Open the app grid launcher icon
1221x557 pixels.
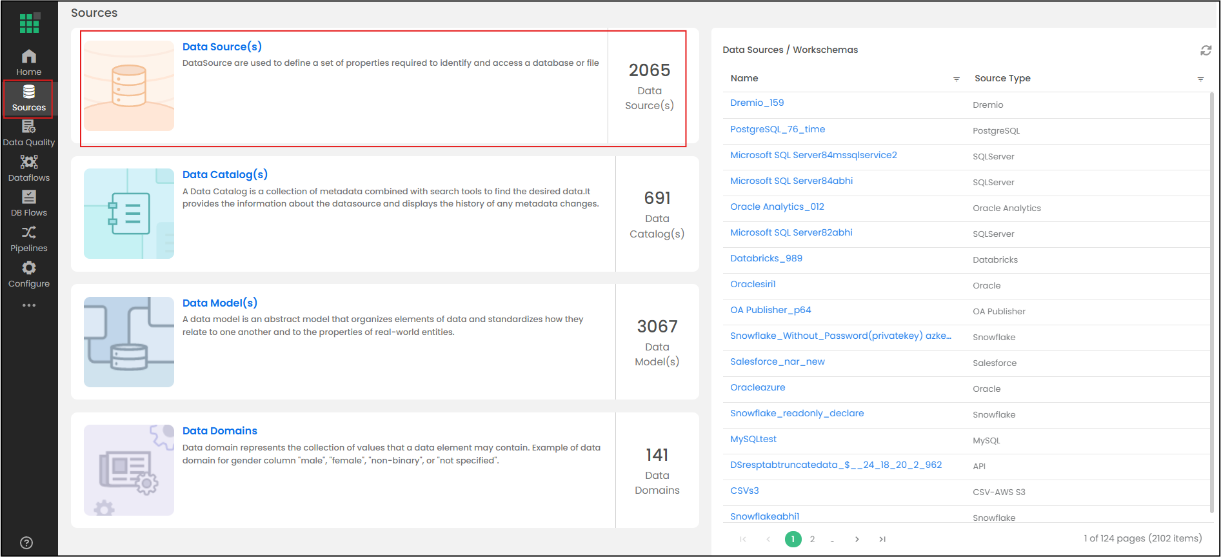(29, 23)
